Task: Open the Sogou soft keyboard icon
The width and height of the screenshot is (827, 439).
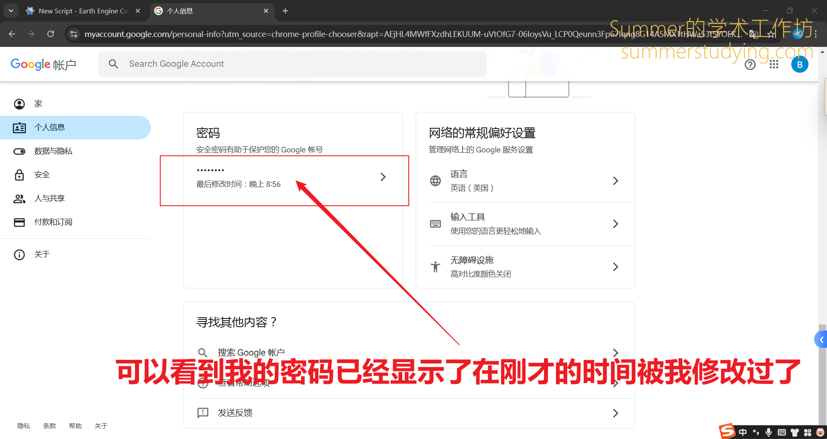Action: pos(782,432)
